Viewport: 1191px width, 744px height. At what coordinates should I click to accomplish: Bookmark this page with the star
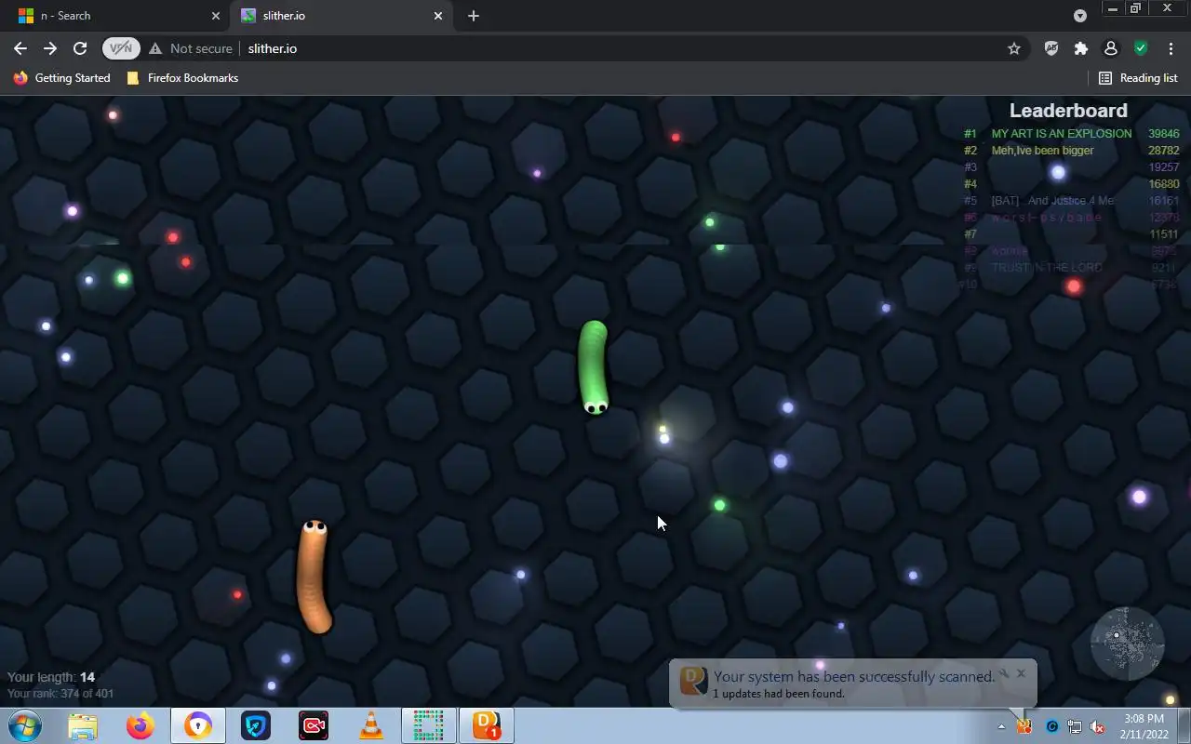1014,48
